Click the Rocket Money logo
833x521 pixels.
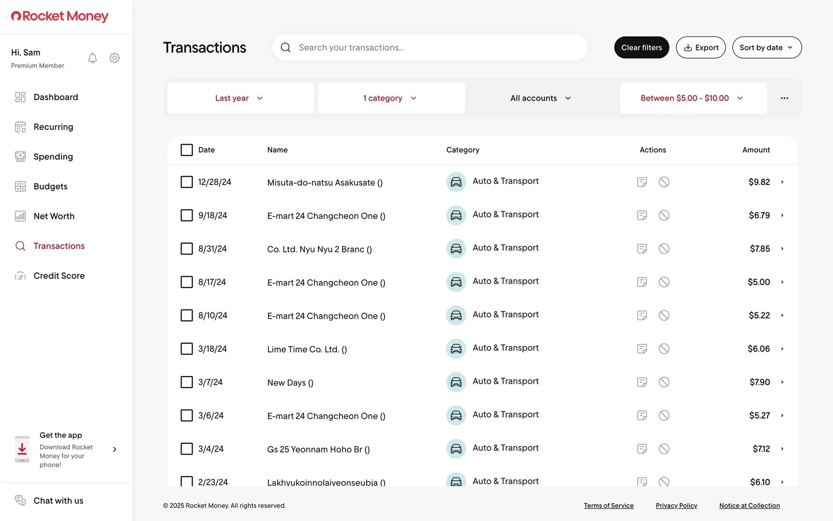pyautogui.click(x=59, y=16)
